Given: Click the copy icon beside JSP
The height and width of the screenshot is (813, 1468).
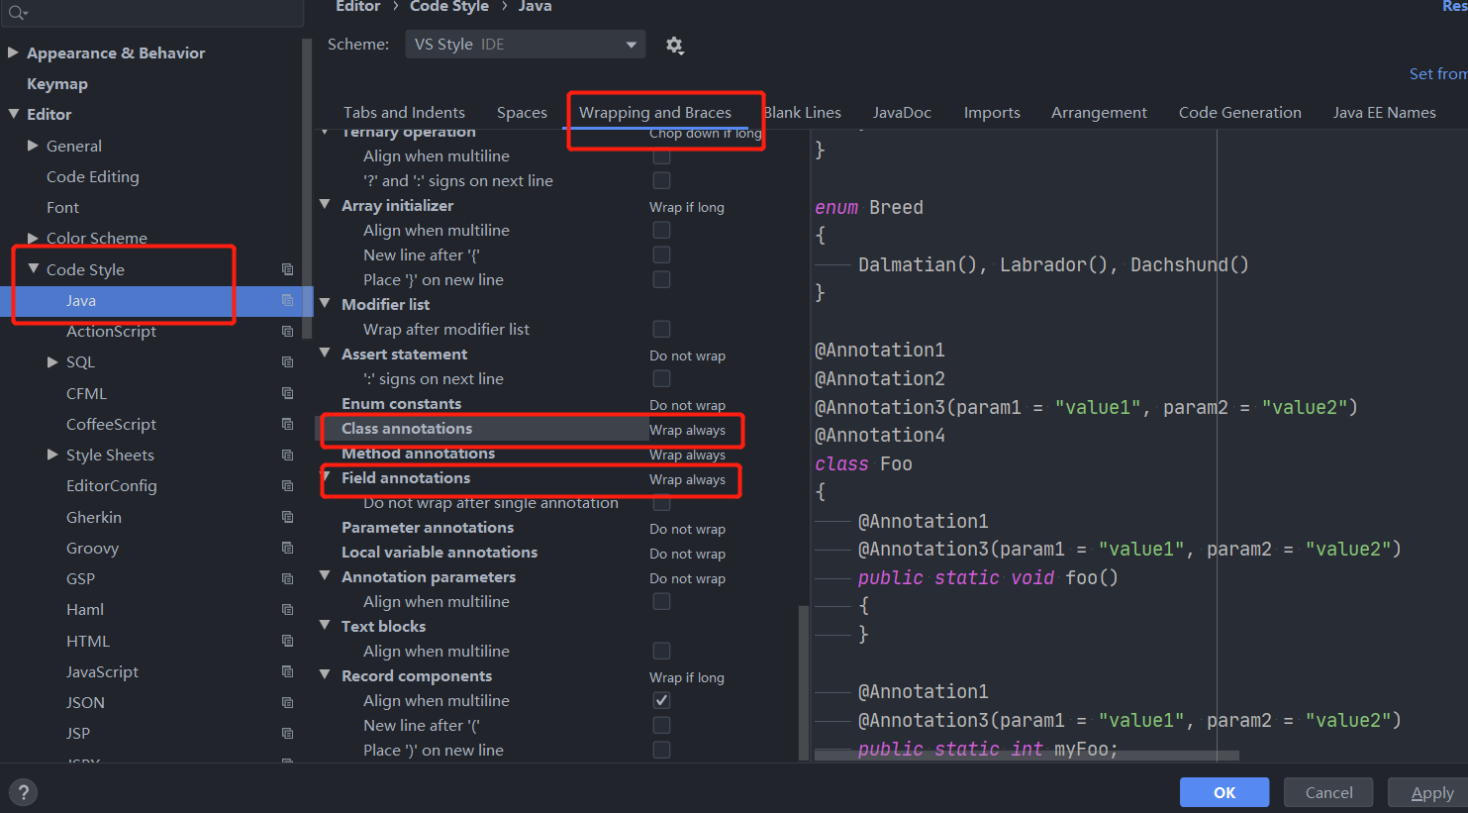Looking at the screenshot, I should tap(287, 733).
